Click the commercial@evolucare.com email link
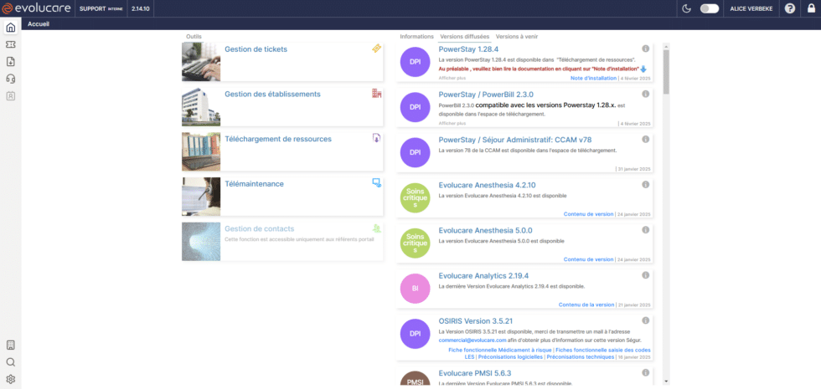The image size is (821, 389). click(x=472, y=340)
